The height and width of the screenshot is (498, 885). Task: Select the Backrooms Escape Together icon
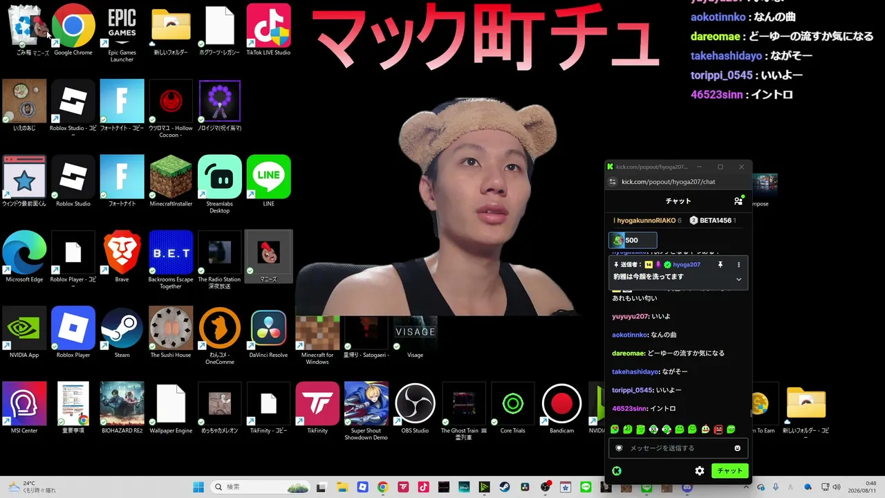pos(171,259)
